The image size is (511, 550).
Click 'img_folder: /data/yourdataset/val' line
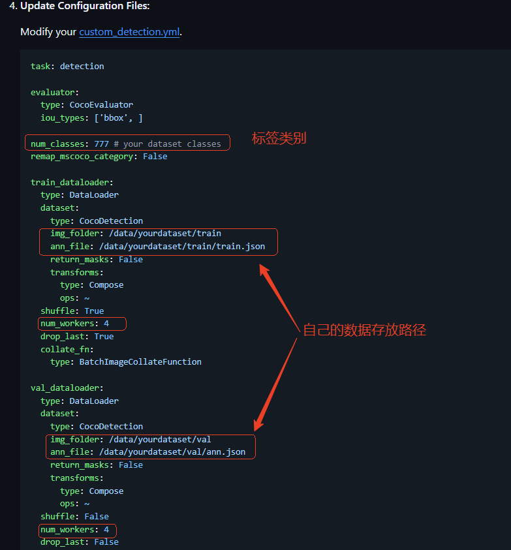click(131, 440)
